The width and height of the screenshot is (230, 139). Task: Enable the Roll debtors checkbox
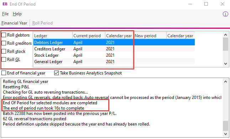pos(4,35)
